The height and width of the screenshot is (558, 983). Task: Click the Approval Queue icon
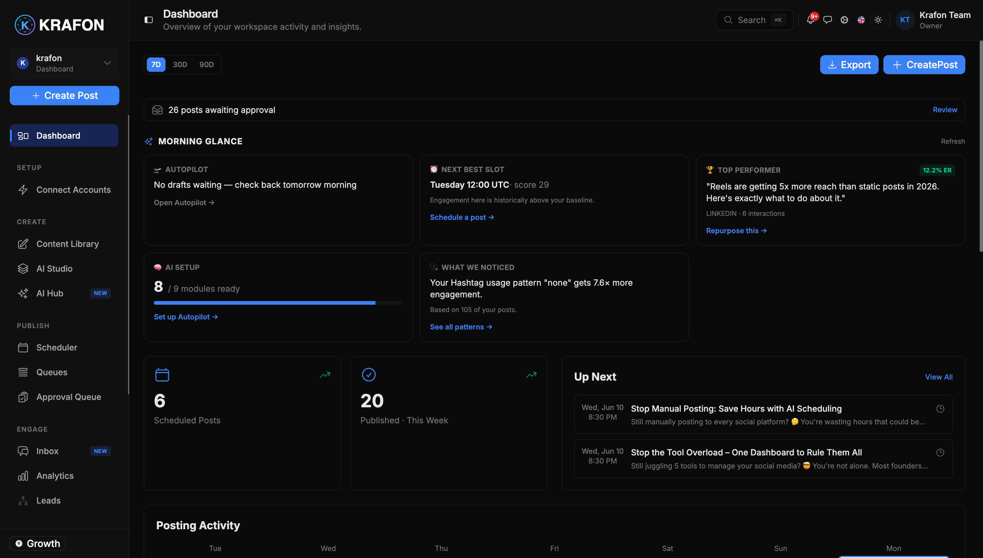(23, 397)
